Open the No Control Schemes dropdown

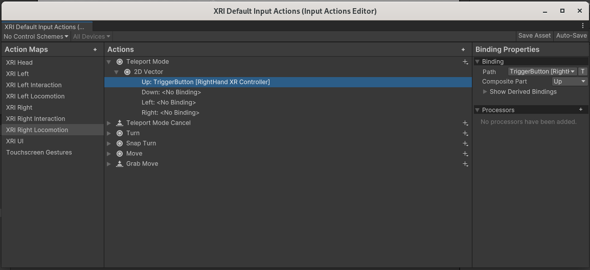[35, 36]
